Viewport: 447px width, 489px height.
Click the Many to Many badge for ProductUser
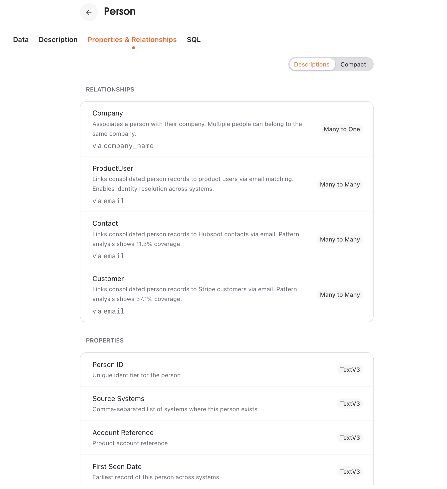point(340,184)
